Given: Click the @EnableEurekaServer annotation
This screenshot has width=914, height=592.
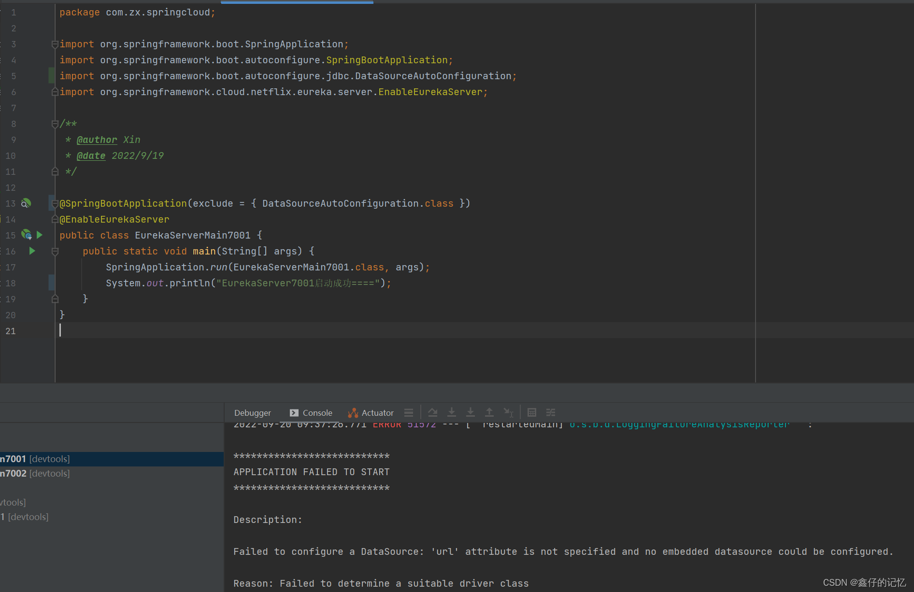Looking at the screenshot, I should [x=114, y=219].
